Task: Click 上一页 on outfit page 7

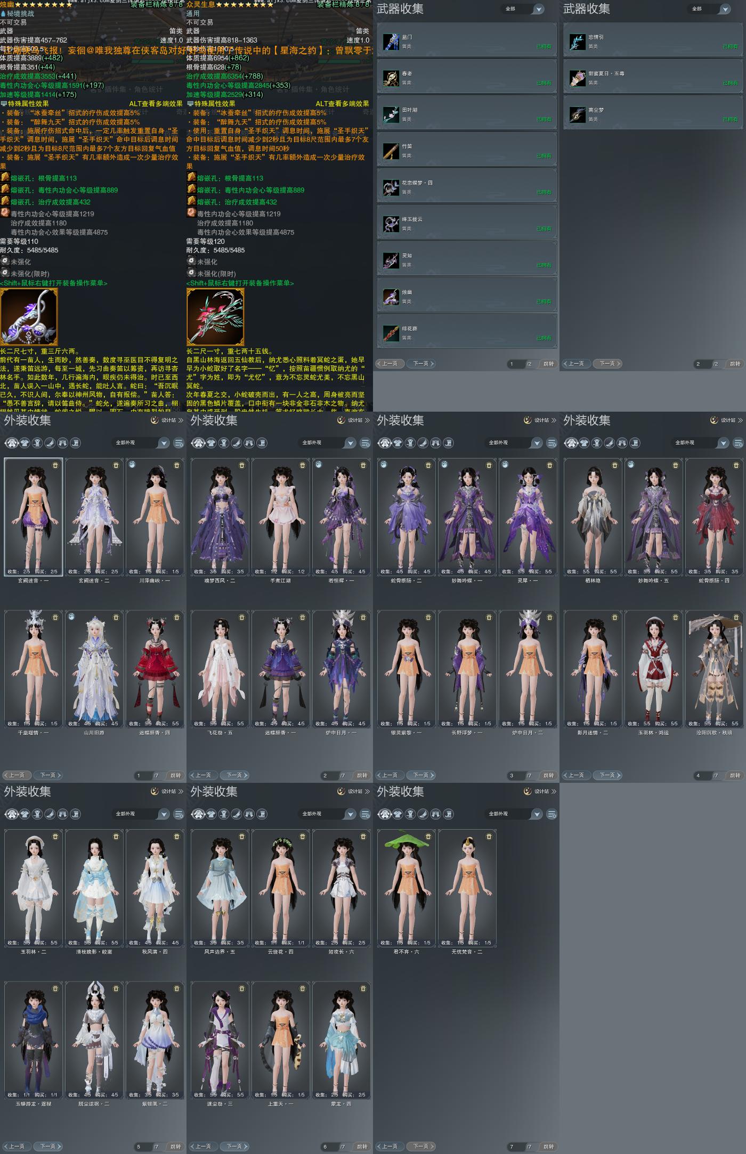Action: [x=391, y=1147]
